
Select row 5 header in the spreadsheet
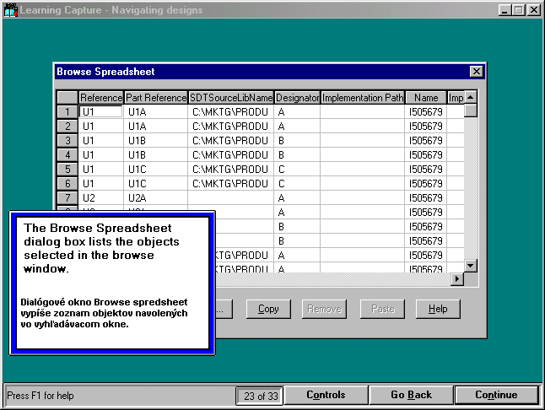(67, 169)
